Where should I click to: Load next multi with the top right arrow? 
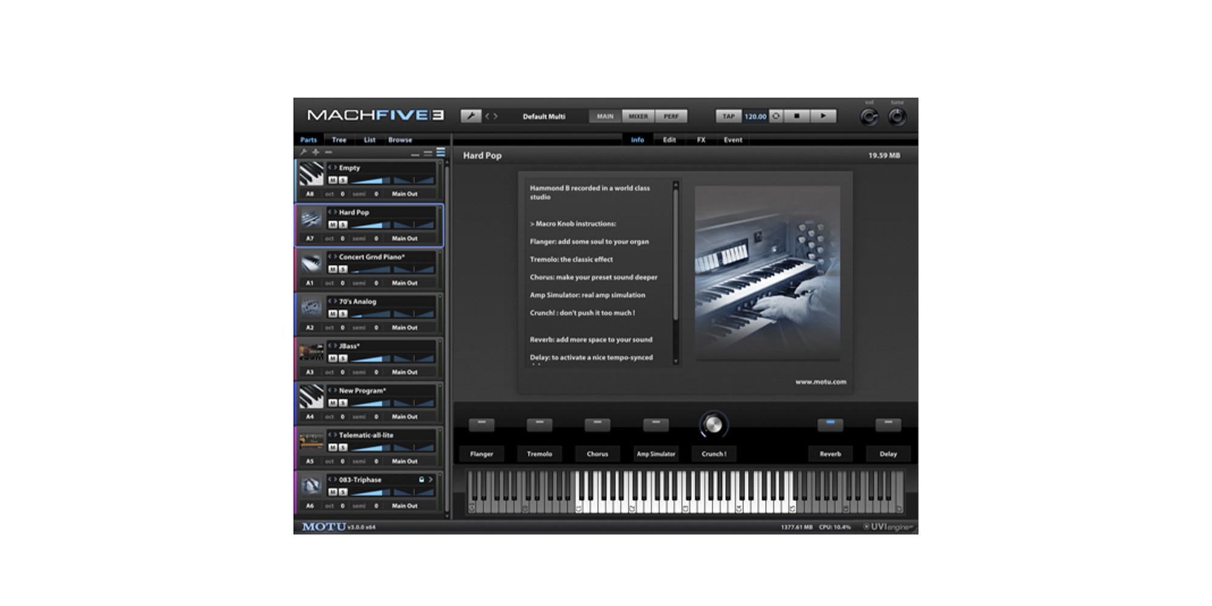click(x=495, y=116)
